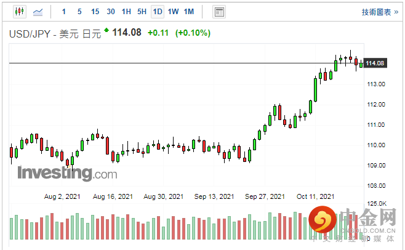This screenshot has height=250, width=405.
Task: Choose the 30 minute timeframe
Action: tap(111, 12)
